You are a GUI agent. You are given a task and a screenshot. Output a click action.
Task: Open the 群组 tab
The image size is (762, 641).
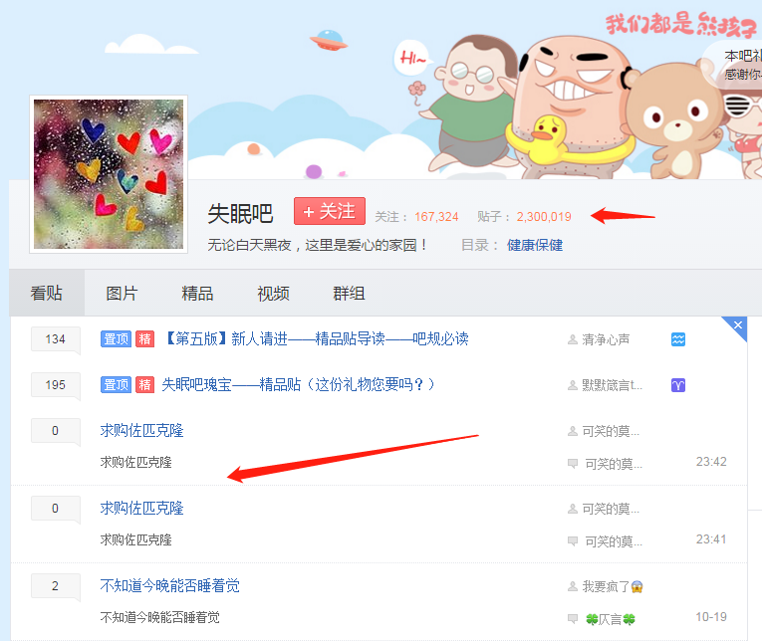click(349, 294)
